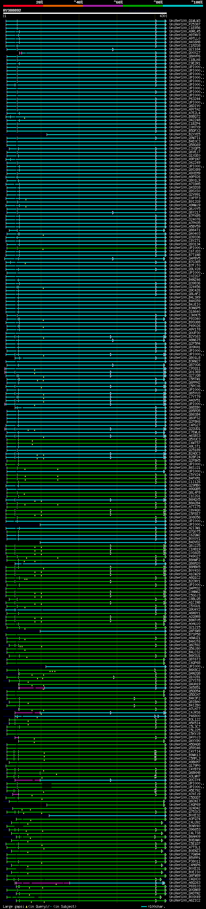This screenshot has height=909, width=206.
Task: Select the UniRef100_Q25189 label
Action: (x=184, y=450)
